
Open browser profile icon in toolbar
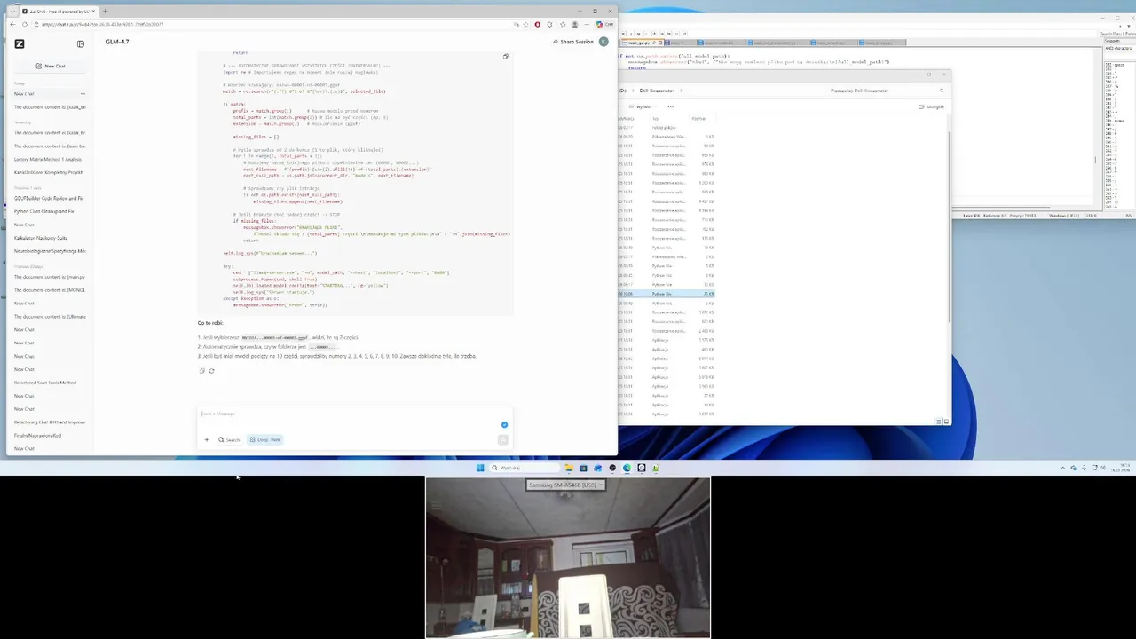tap(575, 24)
